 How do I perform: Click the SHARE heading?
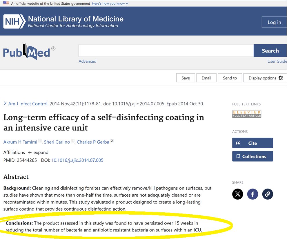[x=238, y=182]
